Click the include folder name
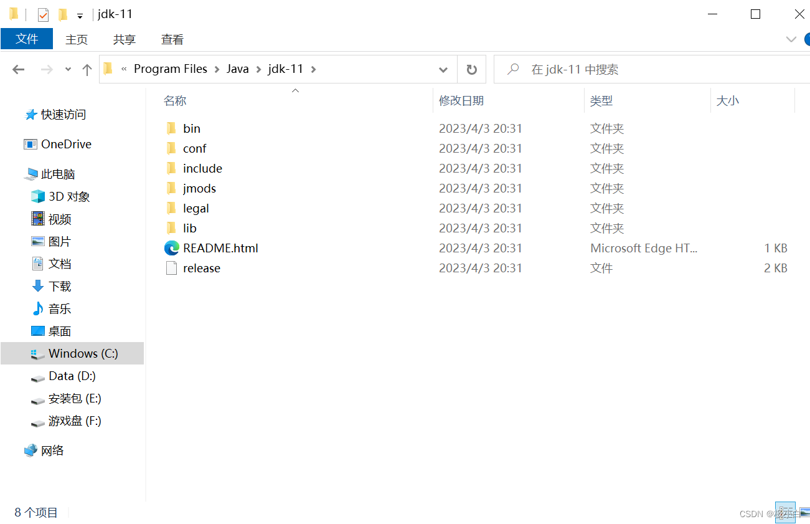 pos(202,168)
